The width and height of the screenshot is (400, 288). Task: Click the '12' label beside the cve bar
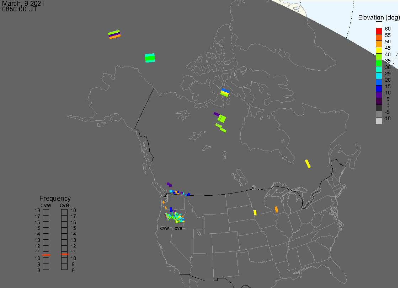click(73, 246)
